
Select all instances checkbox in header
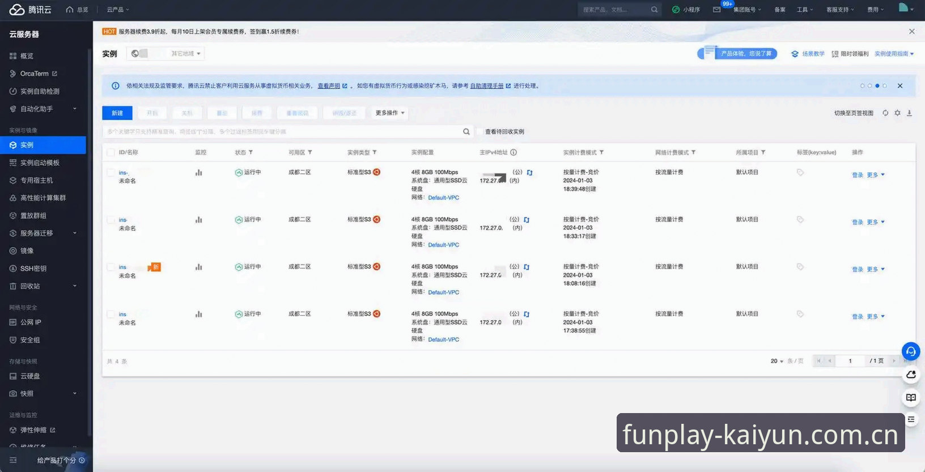click(111, 152)
